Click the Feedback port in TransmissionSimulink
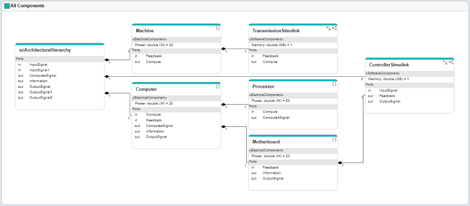The height and width of the screenshot is (206, 470). coord(271,56)
